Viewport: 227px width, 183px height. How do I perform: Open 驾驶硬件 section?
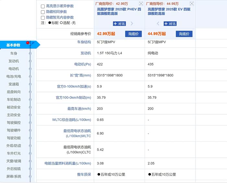click(x=14, y=130)
